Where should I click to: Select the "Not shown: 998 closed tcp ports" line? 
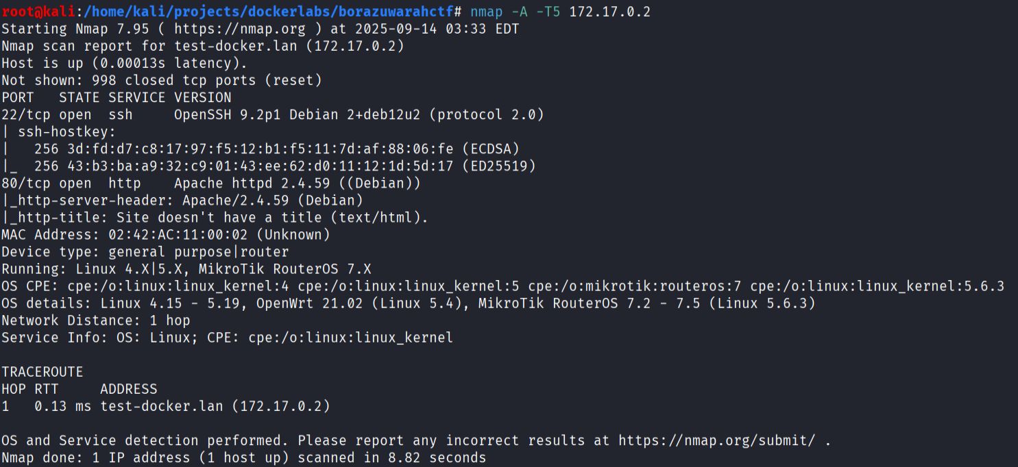162,80
